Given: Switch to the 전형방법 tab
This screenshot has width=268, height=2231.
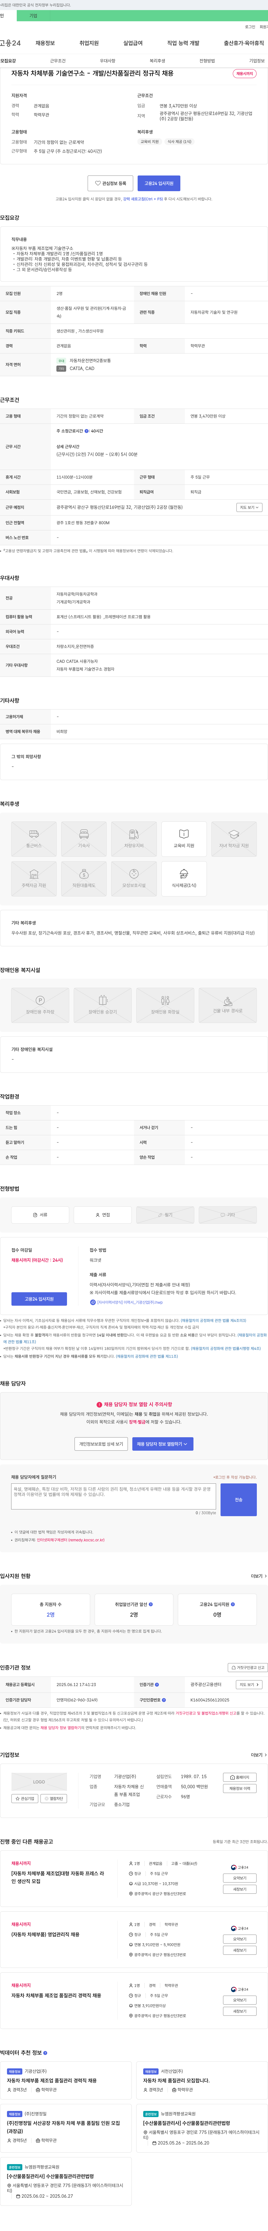Looking at the screenshot, I should point(207,61).
